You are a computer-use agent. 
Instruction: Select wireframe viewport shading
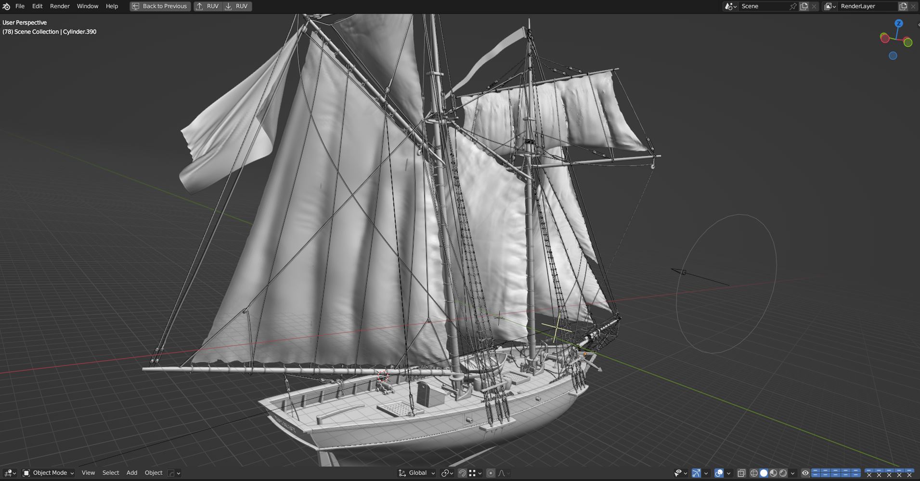point(754,473)
